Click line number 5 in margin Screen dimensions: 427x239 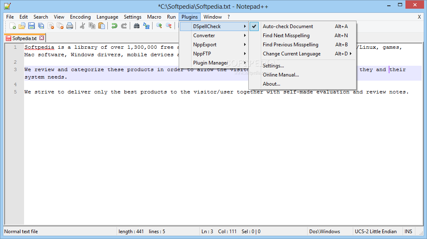pyautogui.click(x=15, y=92)
